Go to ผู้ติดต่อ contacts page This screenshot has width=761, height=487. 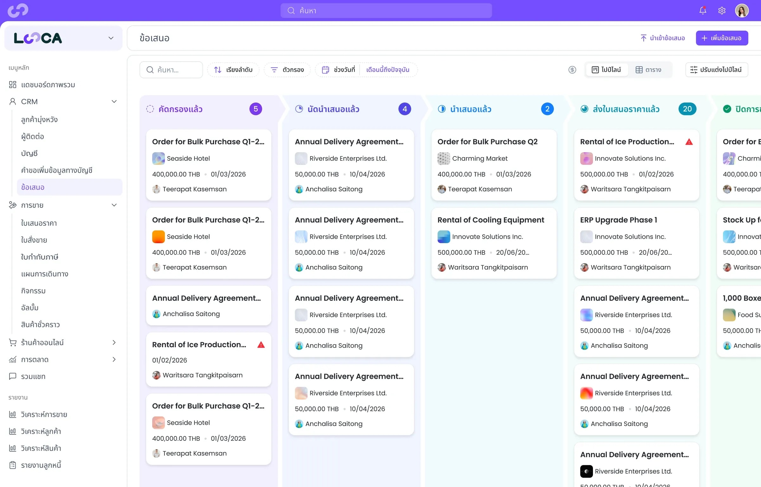click(x=32, y=136)
